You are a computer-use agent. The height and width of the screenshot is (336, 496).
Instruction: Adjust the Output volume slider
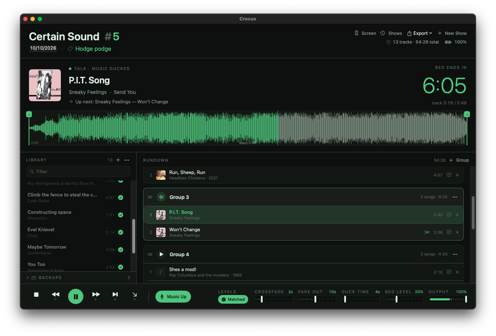pyautogui.click(x=448, y=299)
